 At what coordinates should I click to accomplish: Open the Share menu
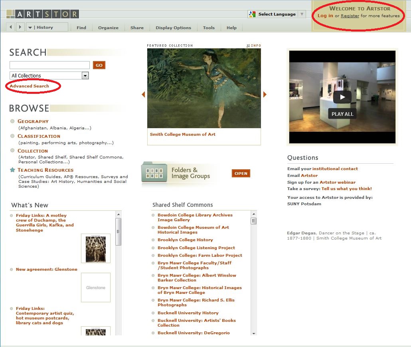pyautogui.click(x=137, y=28)
